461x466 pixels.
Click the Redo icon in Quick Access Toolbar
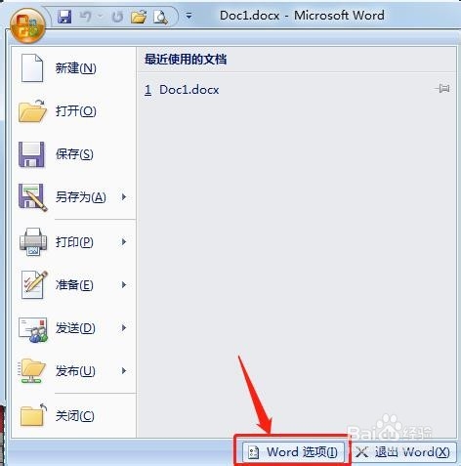[117, 17]
